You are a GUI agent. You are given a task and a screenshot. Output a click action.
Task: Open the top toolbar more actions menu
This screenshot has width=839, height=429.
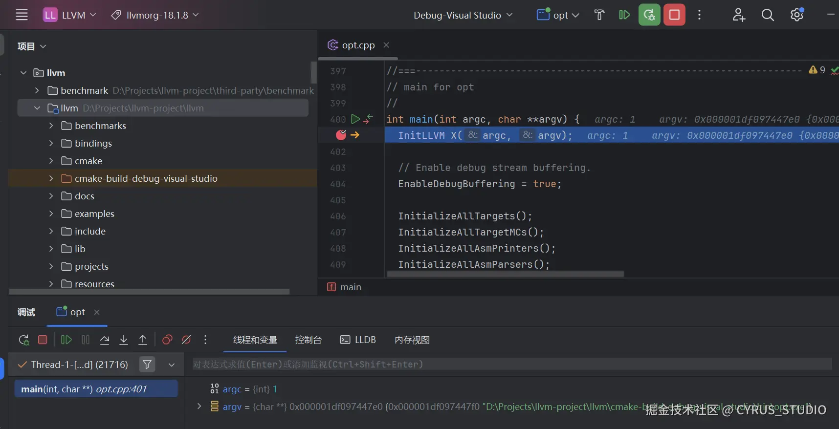(x=700, y=15)
